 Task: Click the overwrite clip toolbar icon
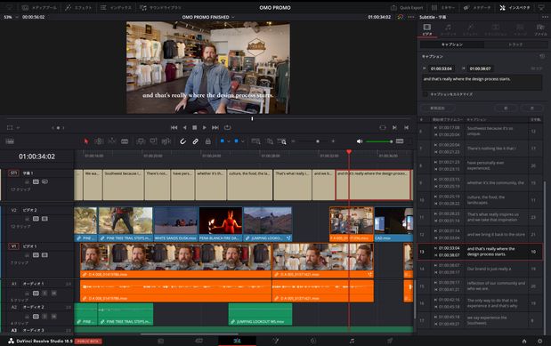pyautogui.click(x=153, y=141)
